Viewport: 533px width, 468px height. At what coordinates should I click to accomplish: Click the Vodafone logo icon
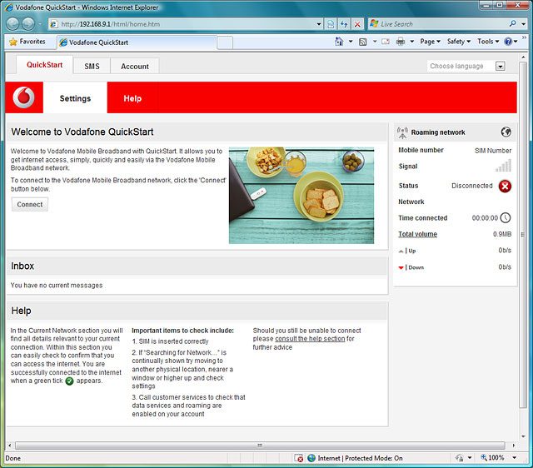click(24, 98)
